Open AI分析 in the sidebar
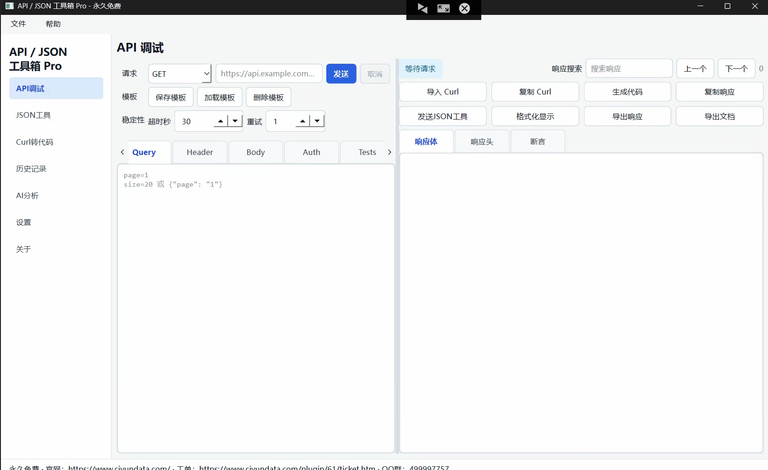Image resolution: width=768 pixels, height=470 pixels. 56,195
